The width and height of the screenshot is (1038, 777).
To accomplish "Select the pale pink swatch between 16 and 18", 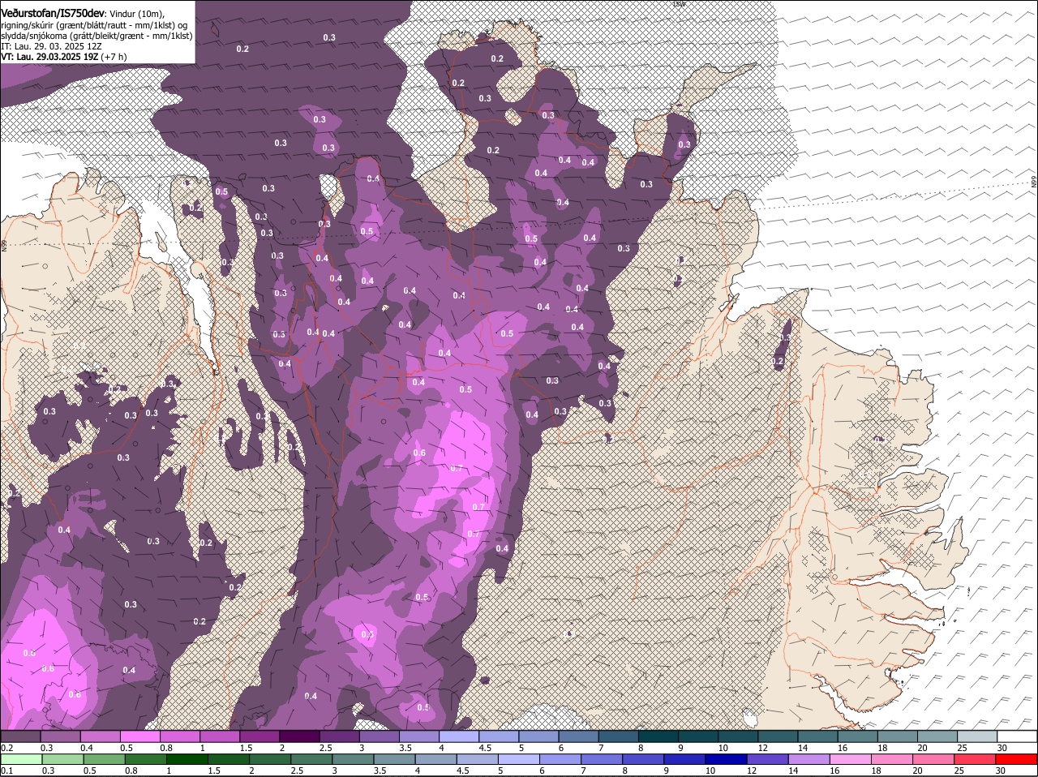I will (852, 759).
